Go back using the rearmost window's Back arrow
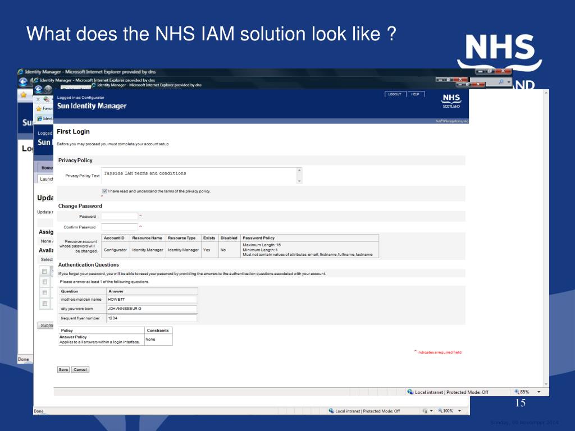Image resolution: width=575 pixels, height=431 pixels. tap(22, 82)
